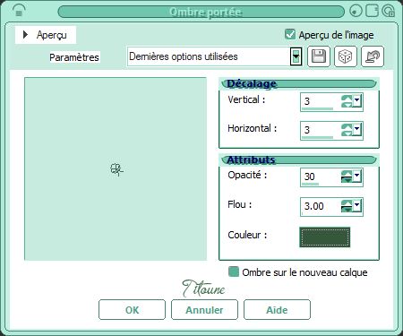Toggle the Aperçu de l'image checkbox
Image resolution: width=403 pixels, height=336 pixels.
coord(290,34)
